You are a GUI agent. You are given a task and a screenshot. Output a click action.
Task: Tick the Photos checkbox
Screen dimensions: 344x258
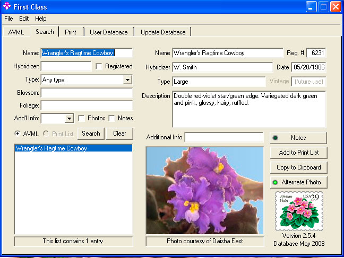[x=82, y=118]
